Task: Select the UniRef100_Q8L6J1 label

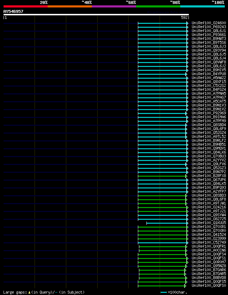Action: click(x=209, y=31)
